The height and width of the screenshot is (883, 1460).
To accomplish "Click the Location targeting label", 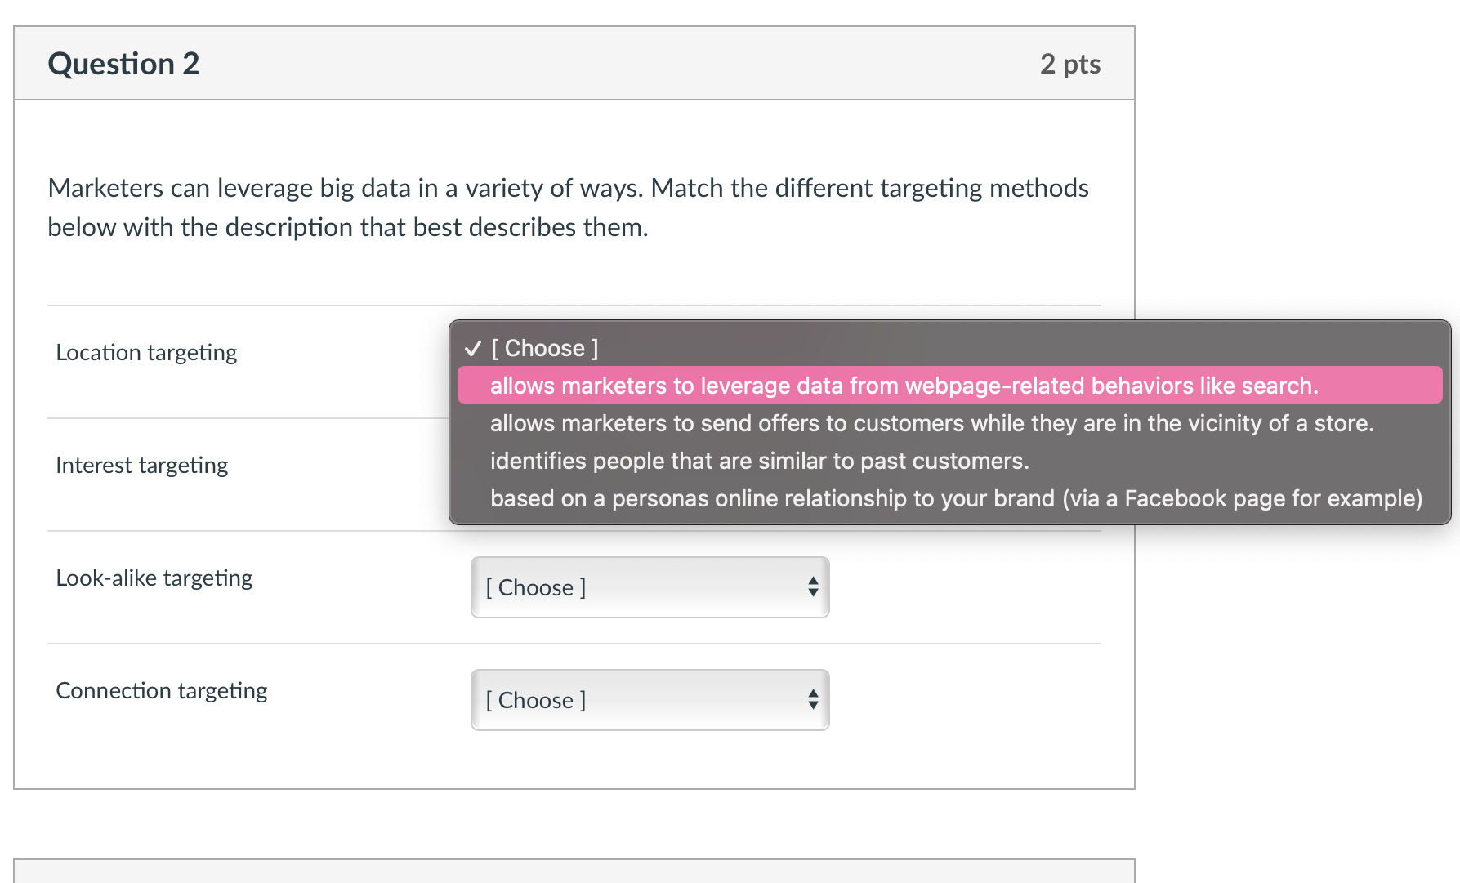I will 146,352.
